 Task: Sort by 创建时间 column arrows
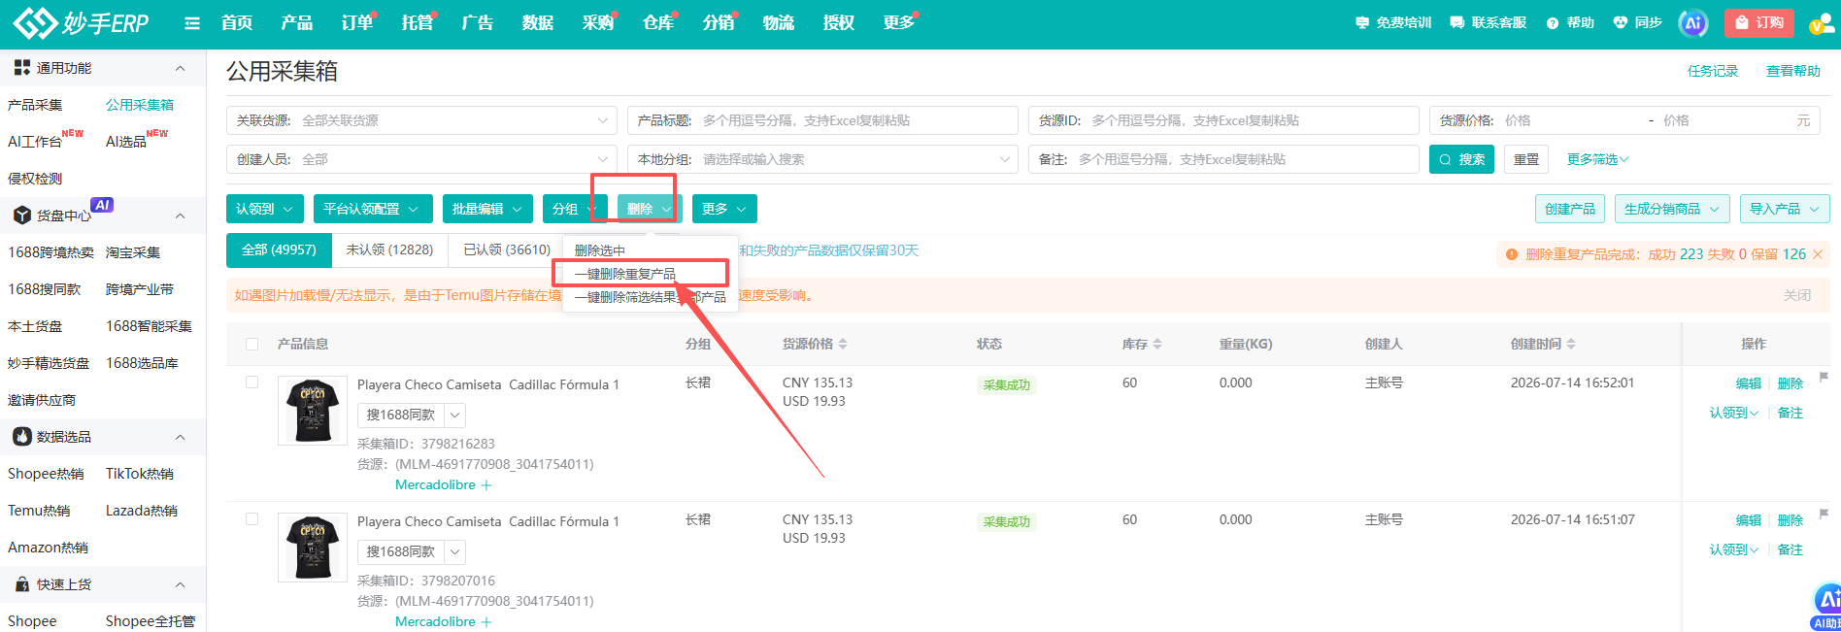pos(1571,344)
